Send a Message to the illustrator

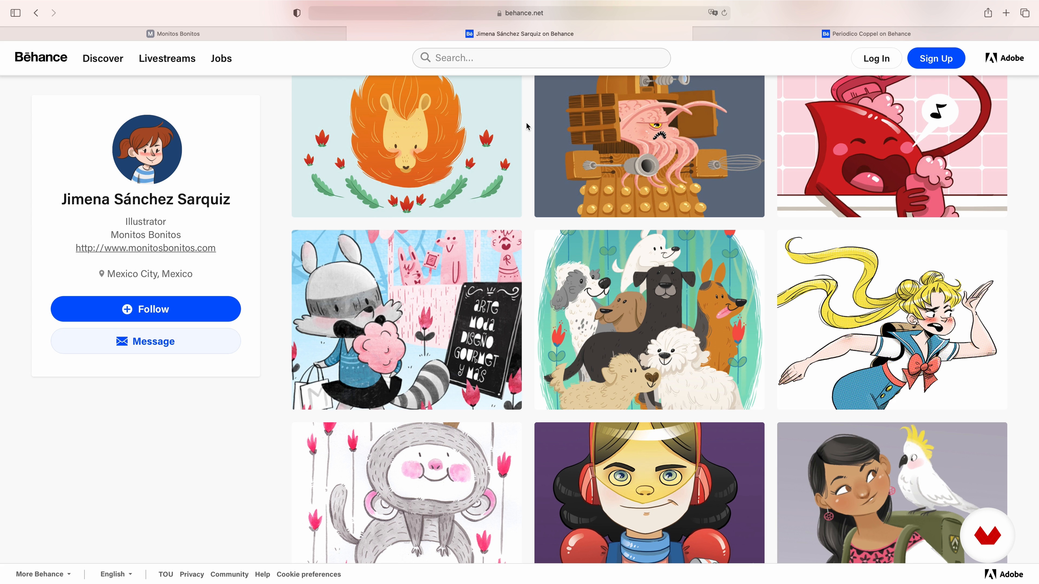pos(146,341)
